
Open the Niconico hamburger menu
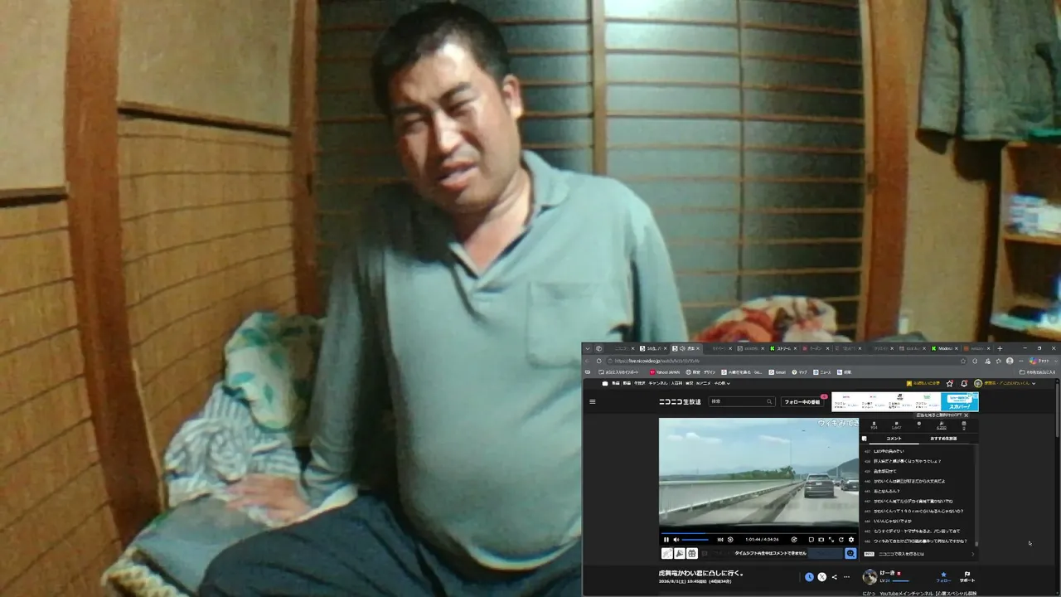click(x=592, y=401)
